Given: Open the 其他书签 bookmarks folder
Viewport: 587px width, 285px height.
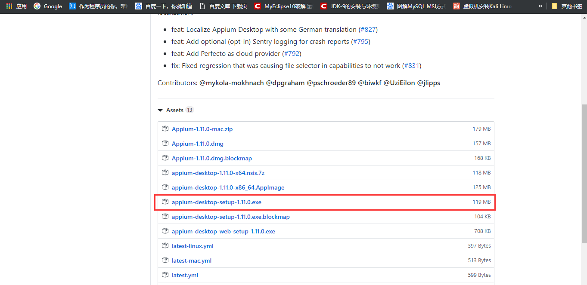Looking at the screenshot, I should click(x=567, y=6).
